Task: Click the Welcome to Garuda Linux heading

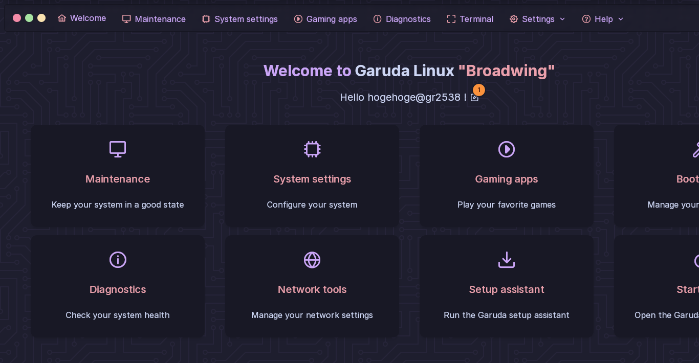Action: [409, 71]
